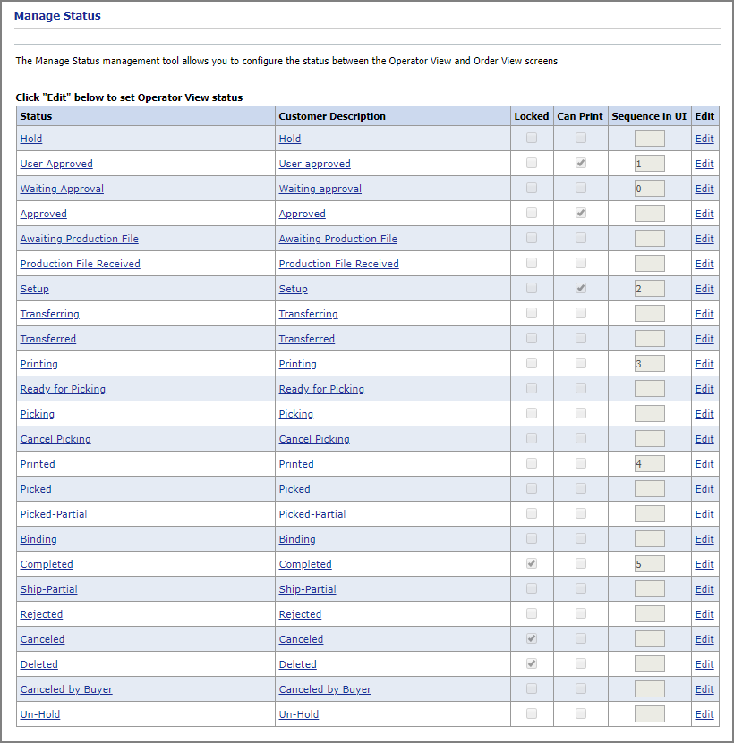Click Edit in the Ship-Partial row
Image resolution: width=734 pixels, height=743 pixels.
tap(704, 589)
